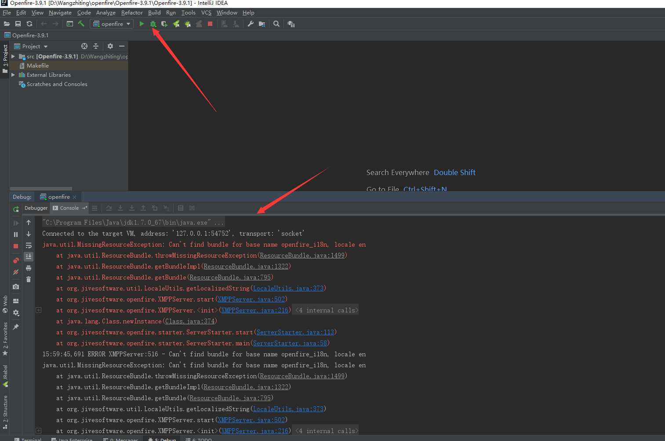Toggle the Z: Structure tool window stripe

click(5, 412)
